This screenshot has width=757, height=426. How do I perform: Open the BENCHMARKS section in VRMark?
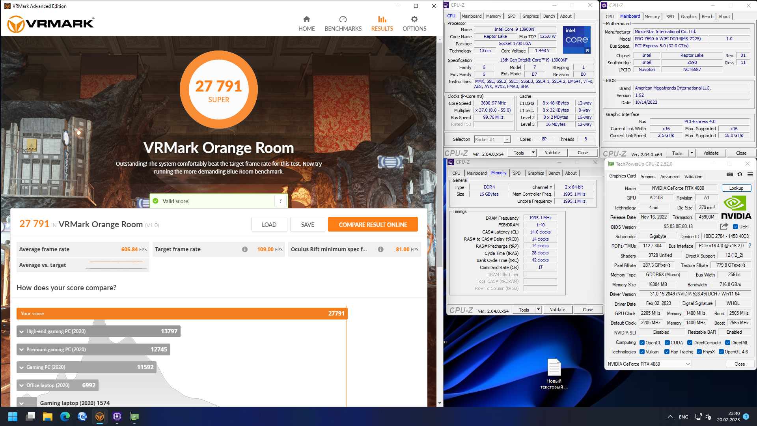coord(343,24)
